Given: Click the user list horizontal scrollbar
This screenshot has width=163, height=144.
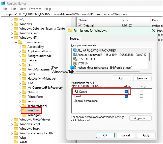Looking at the screenshot, I should click(108, 71).
